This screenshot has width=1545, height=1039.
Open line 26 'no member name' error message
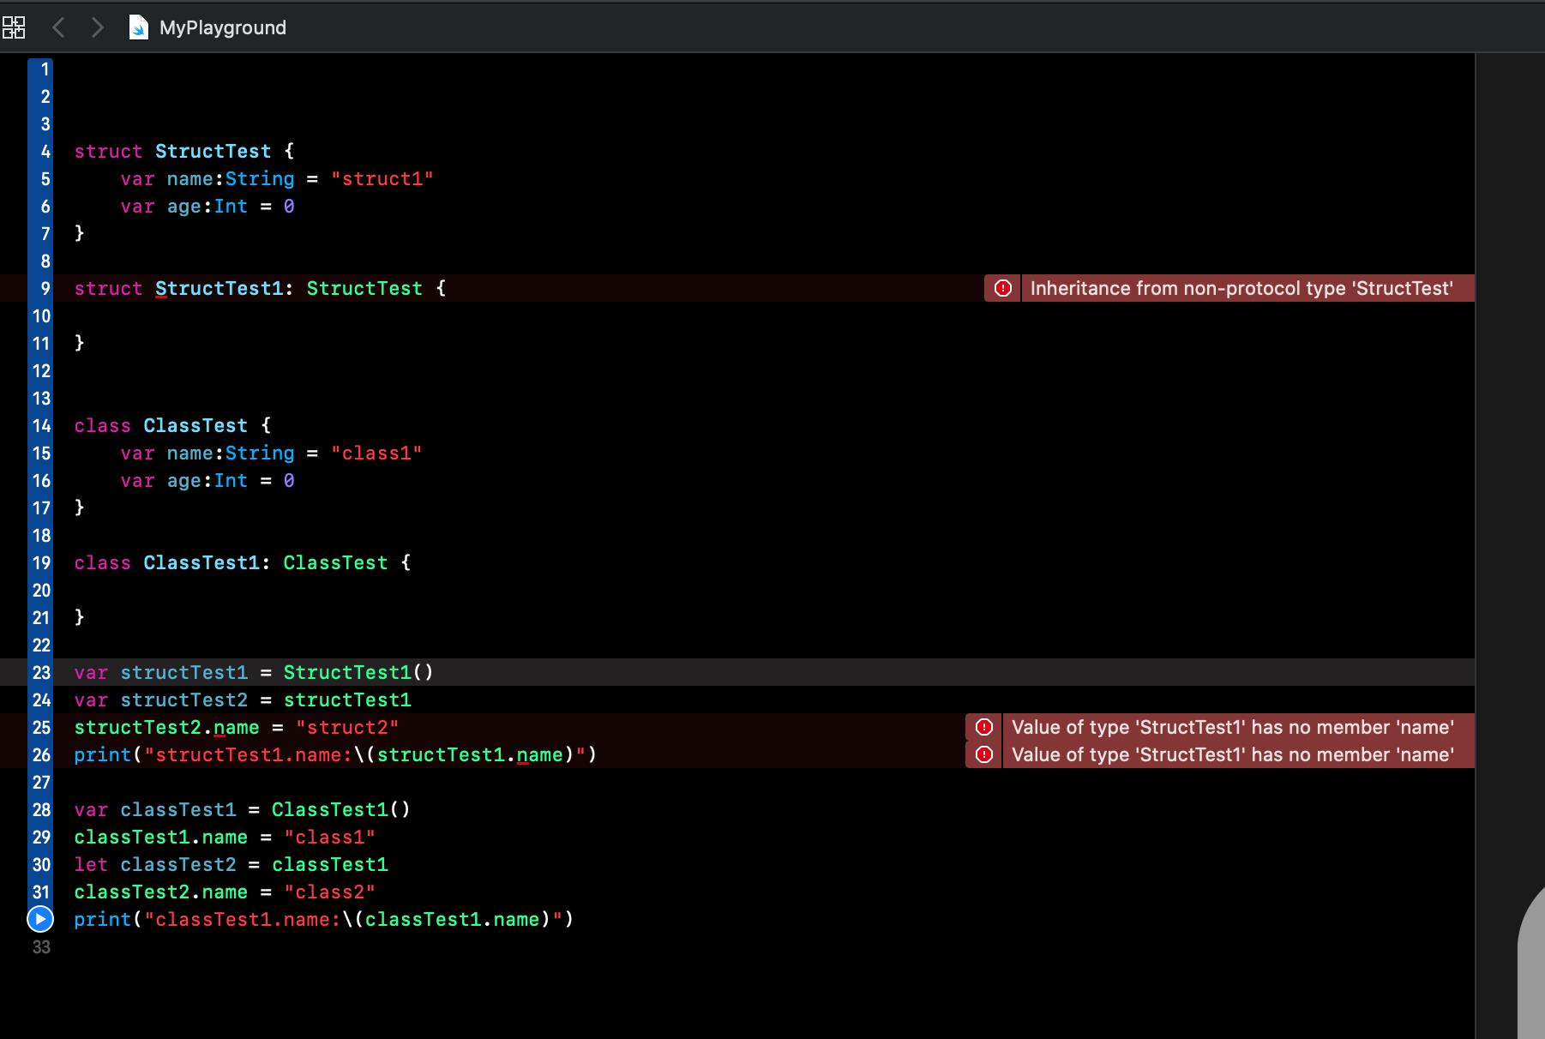click(x=1233, y=754)
